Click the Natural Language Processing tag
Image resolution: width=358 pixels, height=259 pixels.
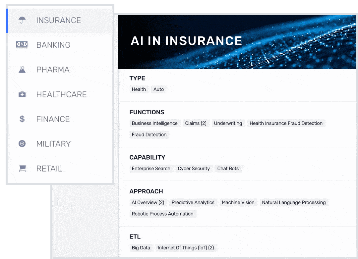[x=294, y=202]
